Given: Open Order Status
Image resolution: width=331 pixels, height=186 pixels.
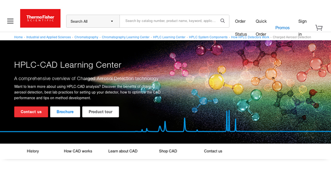Looking at the screenshot, I should [x=241, y=28].
